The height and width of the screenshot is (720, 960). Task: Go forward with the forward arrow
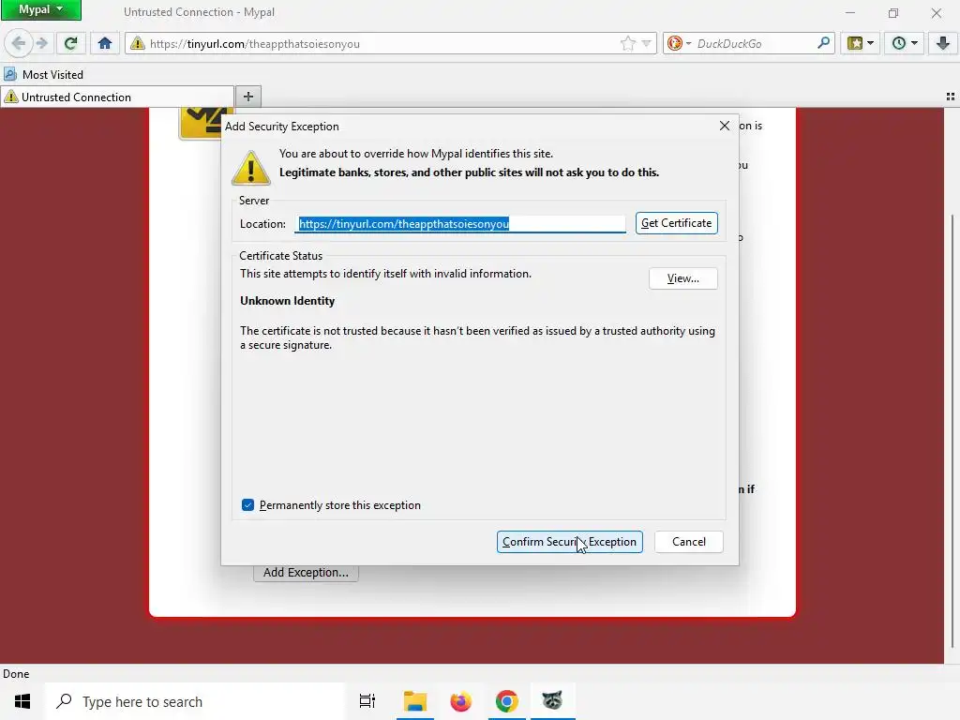(x=41, y=43)
